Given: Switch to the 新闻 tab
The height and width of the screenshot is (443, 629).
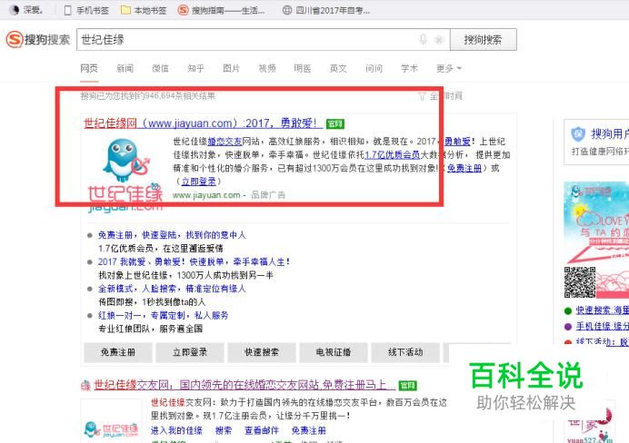Looking at the screenshot, I should (x=125, y=68).
